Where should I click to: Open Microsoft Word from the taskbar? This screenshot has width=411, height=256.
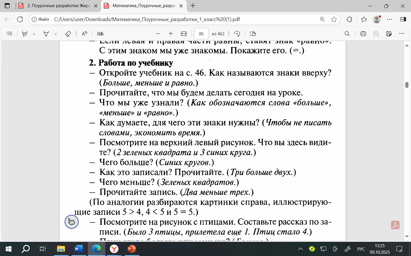pos(78,249)
